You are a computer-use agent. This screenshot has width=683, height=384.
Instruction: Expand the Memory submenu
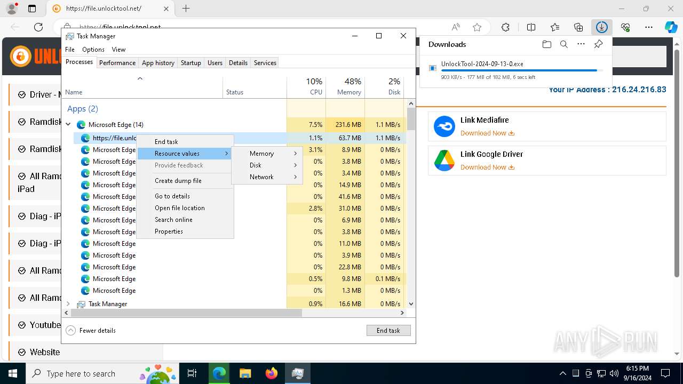[x=267, y=154]
